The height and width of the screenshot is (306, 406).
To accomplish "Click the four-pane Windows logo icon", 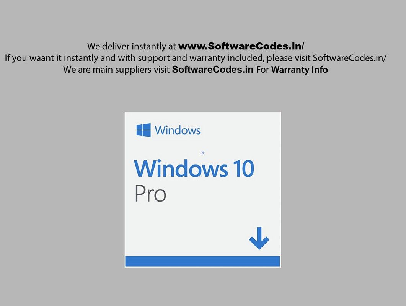I will click(x=143, y=130).
